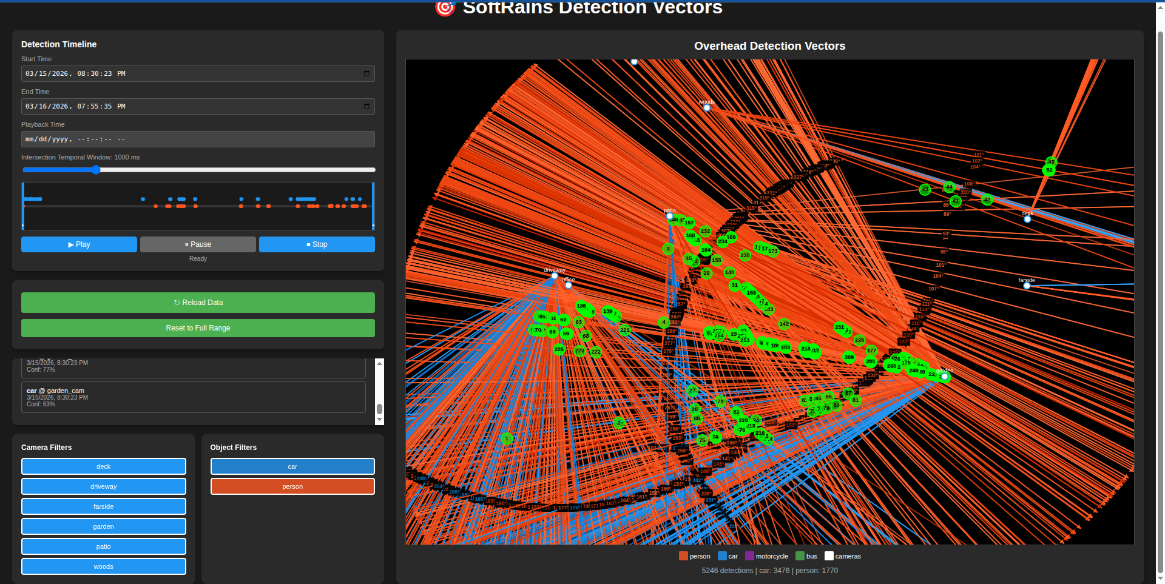Select the farside camera marker on map
The width and height of the screenshot is (1165, 584).
click(1027, 286)
